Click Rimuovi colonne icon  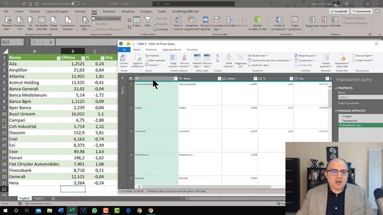pos(184,61)
